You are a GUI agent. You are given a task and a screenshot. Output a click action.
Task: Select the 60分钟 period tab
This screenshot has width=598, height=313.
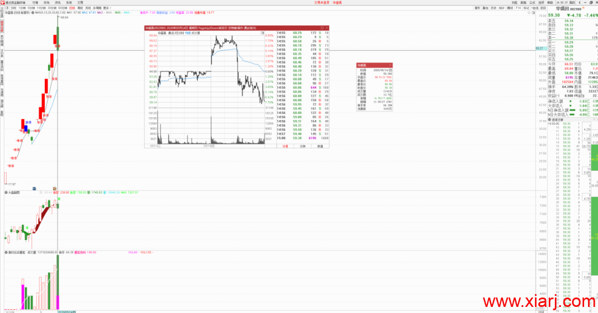tap(63, 8)
